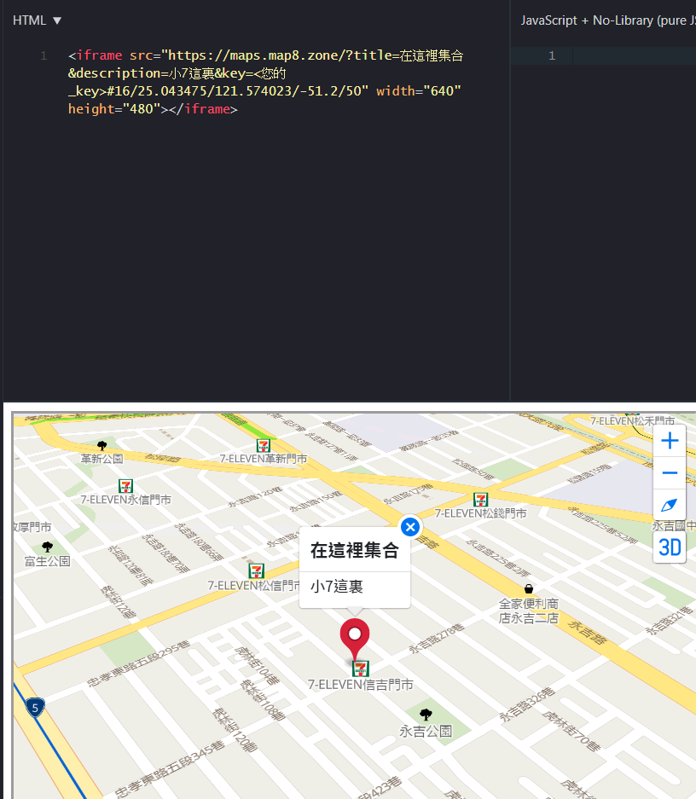Open the JavaScript + No-Library panel settings
The width and height of the screenshot is (696, 799).
[x=607, y=20]
